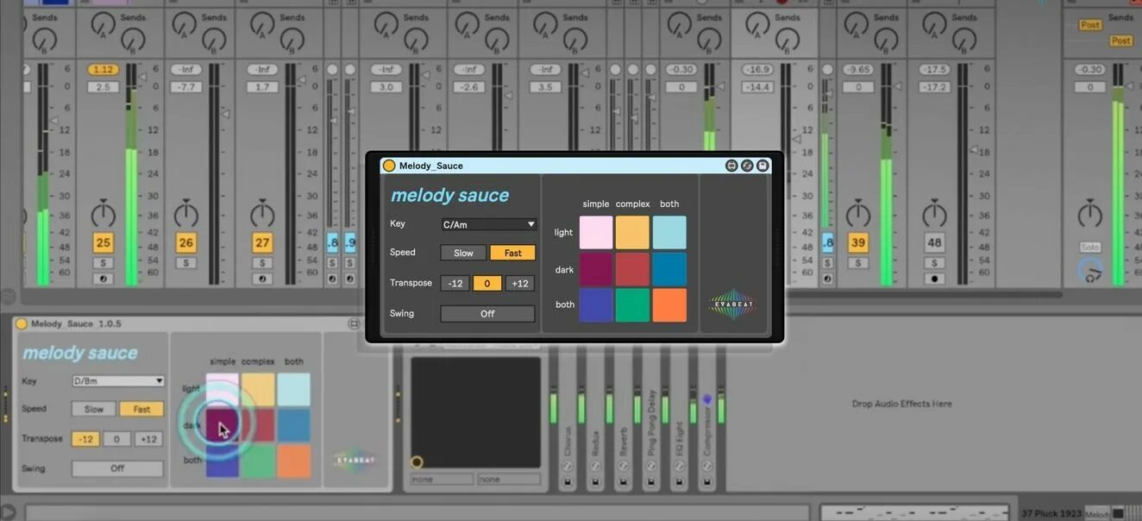Click the yellow dot in the XY pad
Viewport: 1142px width, 521px height.
click(417, 462)
